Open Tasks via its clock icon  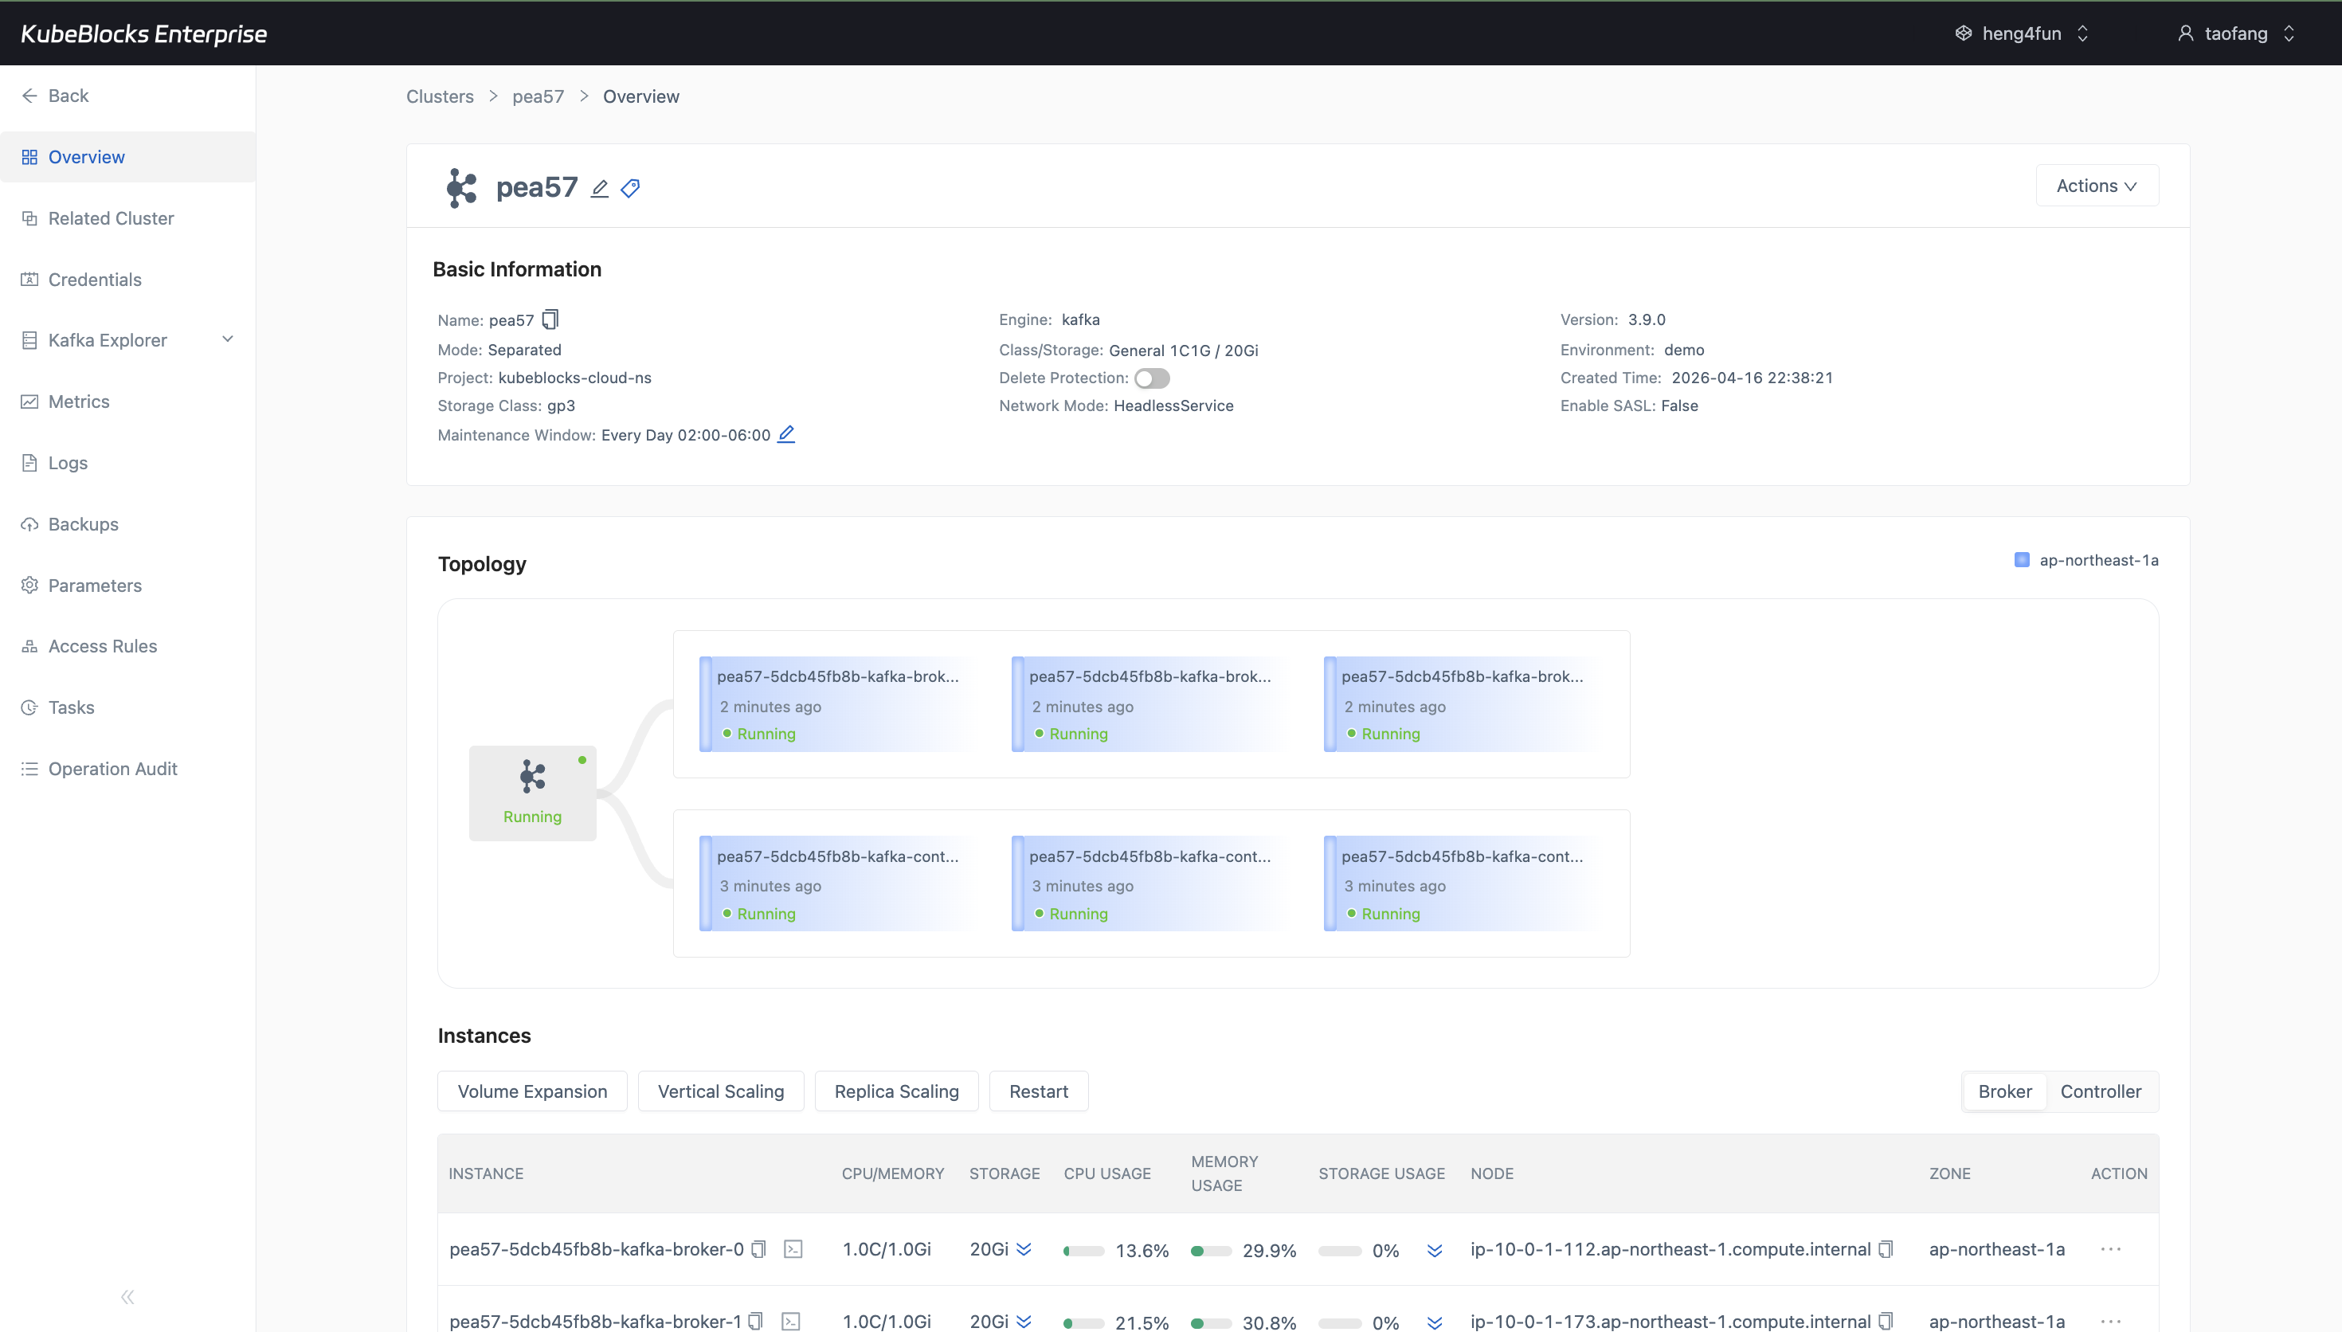pos(29,708)
